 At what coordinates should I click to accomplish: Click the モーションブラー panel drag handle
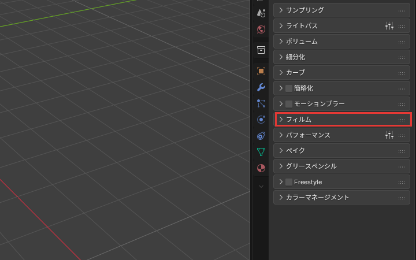(402, 105)
